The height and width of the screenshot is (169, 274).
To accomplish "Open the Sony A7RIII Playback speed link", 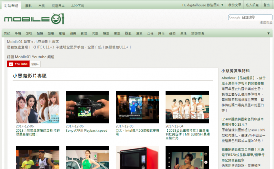I will point(86,131).
